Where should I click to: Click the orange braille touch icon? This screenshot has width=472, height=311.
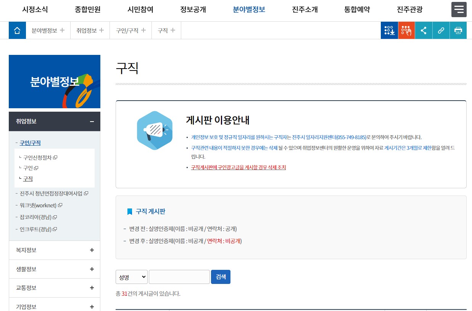click(406, 30)
